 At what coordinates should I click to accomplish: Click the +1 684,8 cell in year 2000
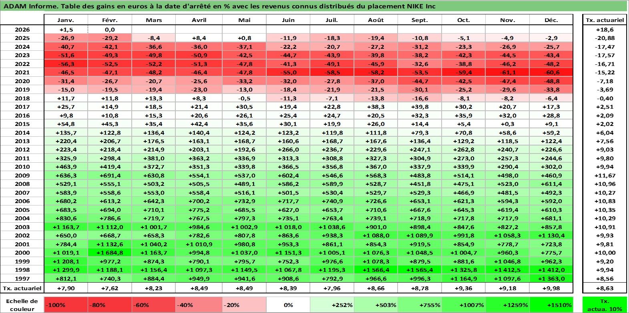(110, 253)
